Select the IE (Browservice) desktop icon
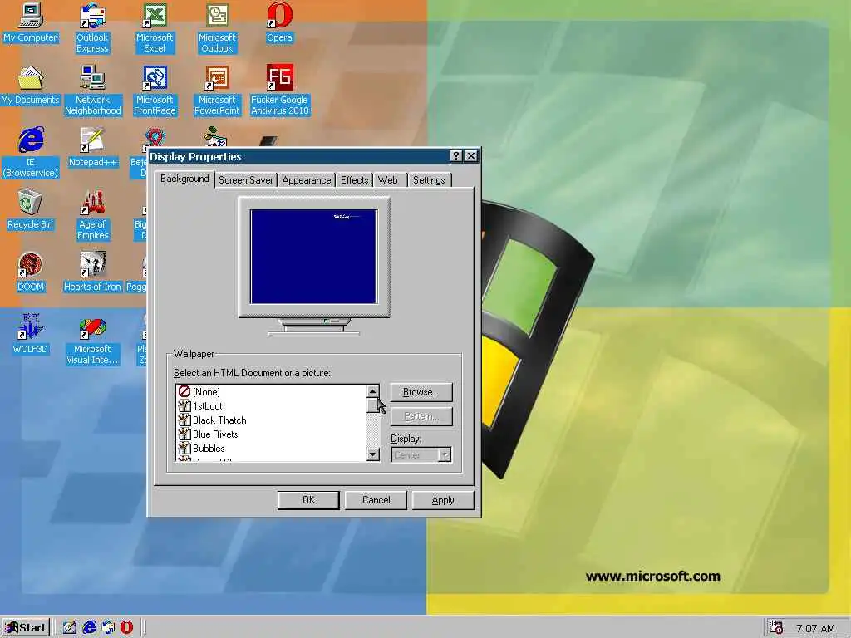Viewport: 851px width, 638px height. (x=30, y=153)
